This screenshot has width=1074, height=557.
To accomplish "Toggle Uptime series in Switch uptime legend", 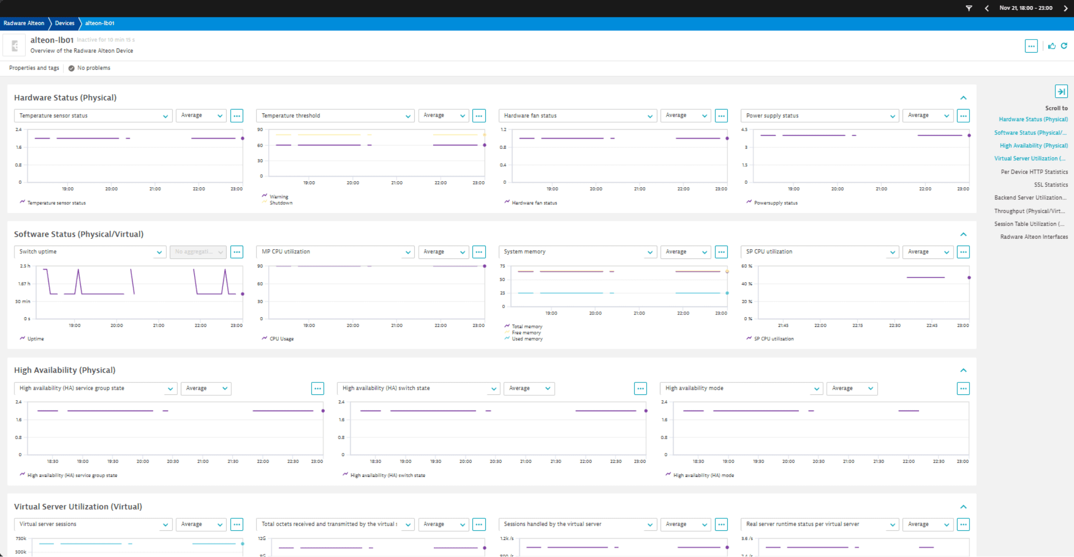I will 35,339.
